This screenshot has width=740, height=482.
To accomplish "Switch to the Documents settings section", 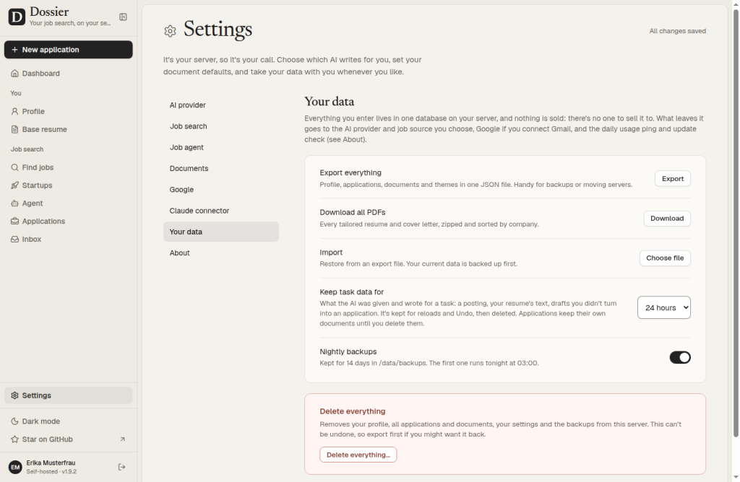I will [221, 168].
